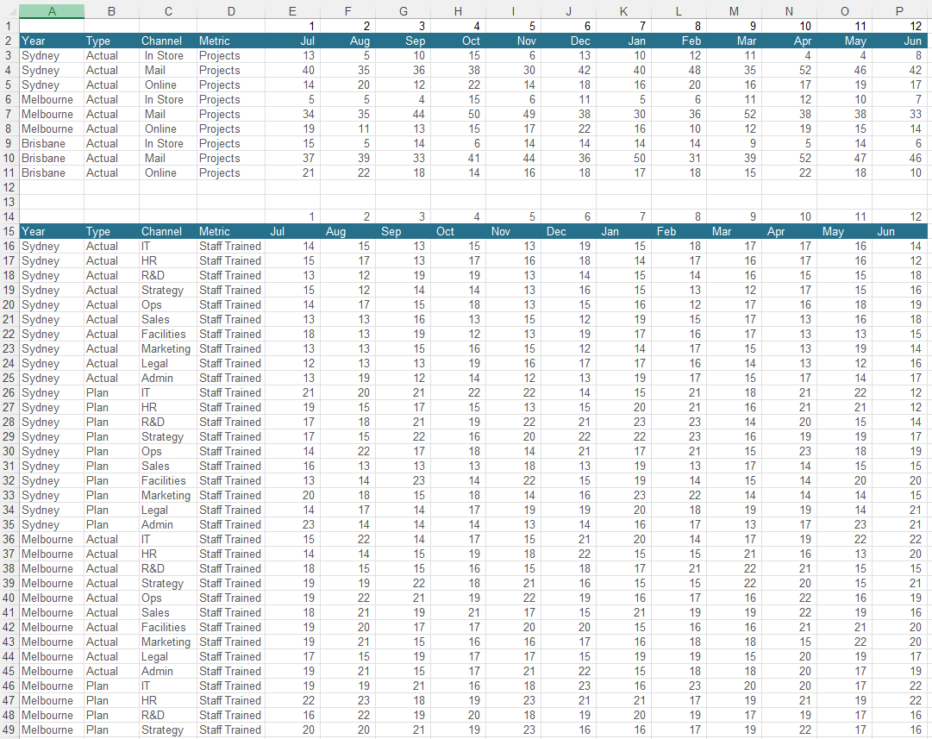Select row 2 header
932x739 pixels.
point(9,41)
